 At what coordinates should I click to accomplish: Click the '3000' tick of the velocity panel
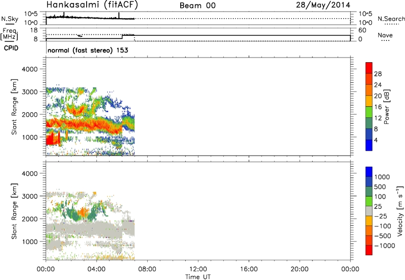(30, 196)
